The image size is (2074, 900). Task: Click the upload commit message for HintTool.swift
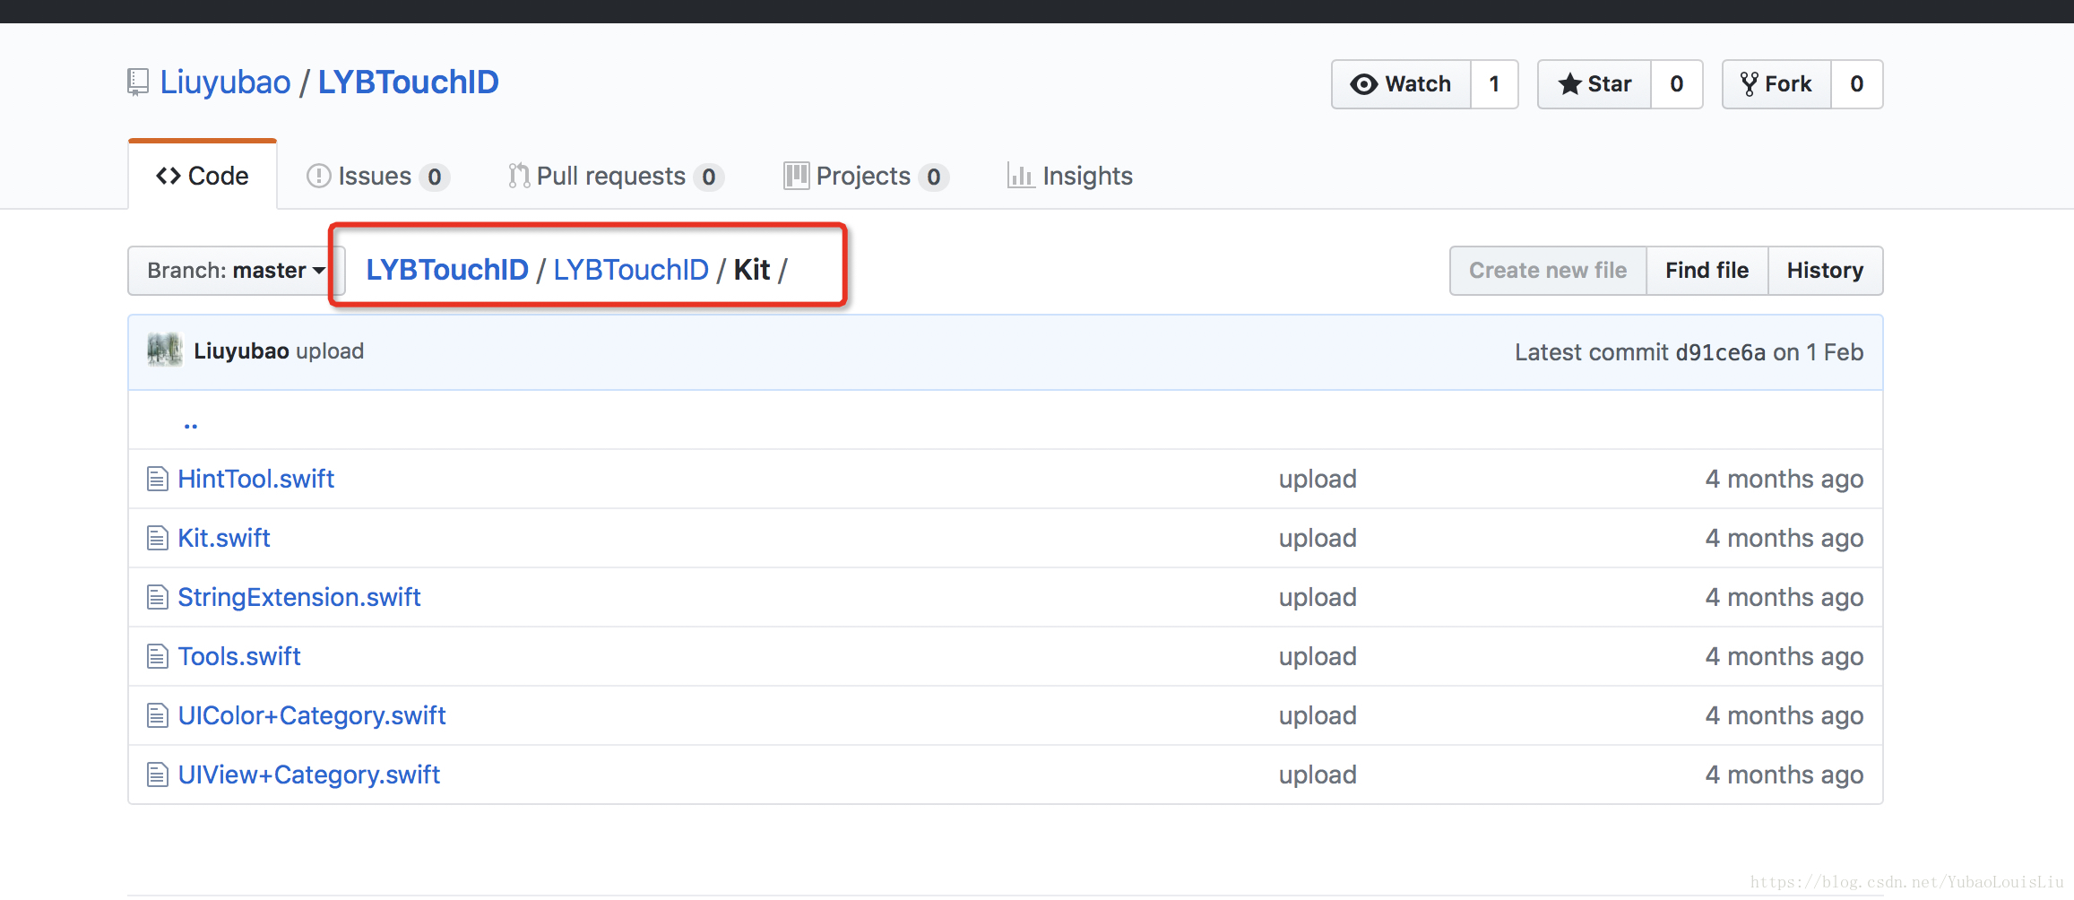tap(1318, 480)
